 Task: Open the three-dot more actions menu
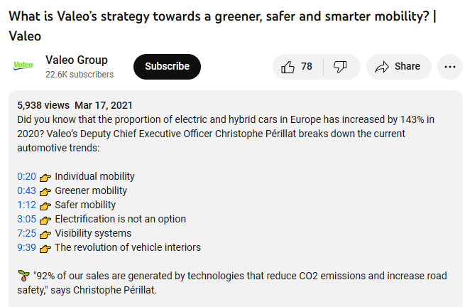(449, 67)
